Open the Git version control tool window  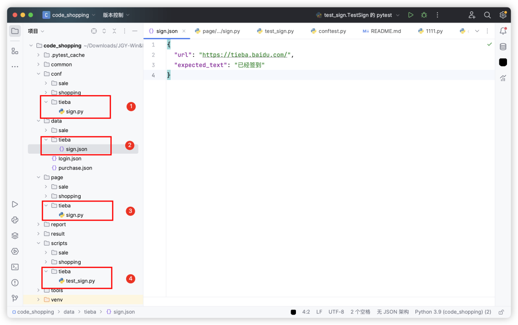[x=15, y=298]
